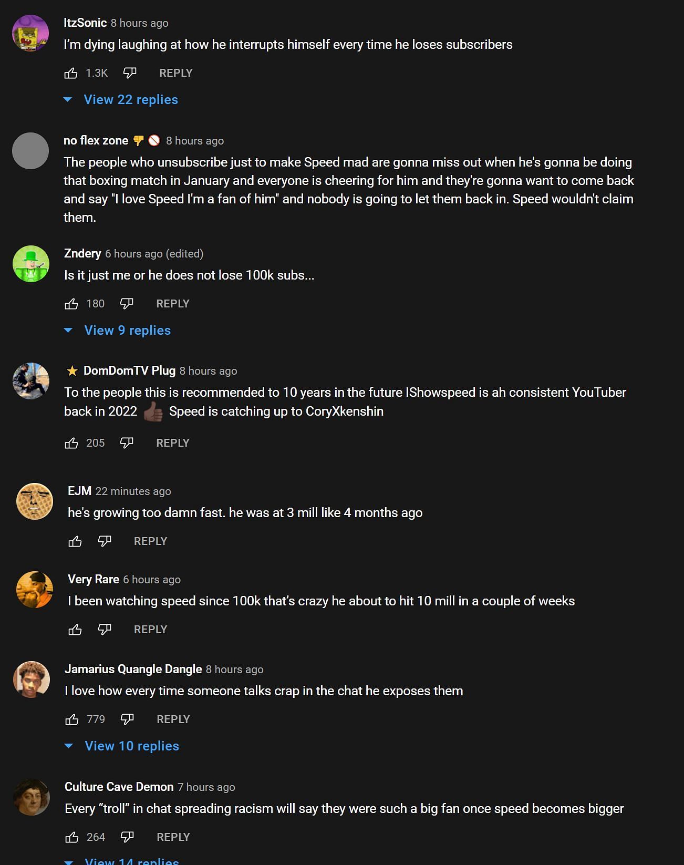Toggle dislike on EJM's comment
The width and height of the screenshot is (684, 865).
pyautogui.click(x=105, y=541)
